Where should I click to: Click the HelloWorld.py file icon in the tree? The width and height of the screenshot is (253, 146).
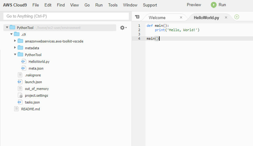point(23,62)
